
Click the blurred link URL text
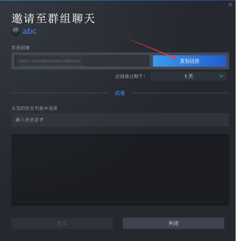(50, 61)
